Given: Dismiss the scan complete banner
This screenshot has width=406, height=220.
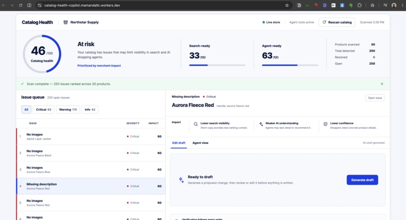Looking at the screenshot, I should point(382,84).
